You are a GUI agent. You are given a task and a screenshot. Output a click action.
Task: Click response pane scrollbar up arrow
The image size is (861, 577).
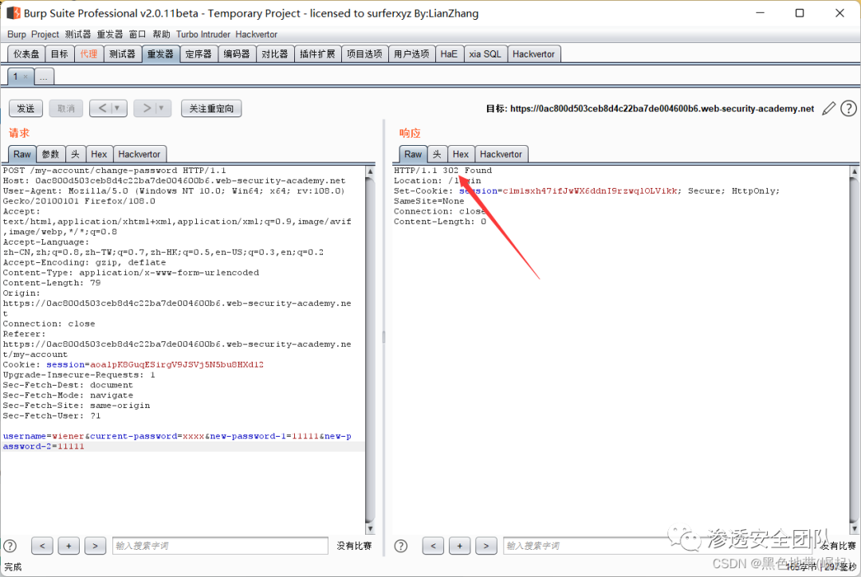[x=855, y=171]
